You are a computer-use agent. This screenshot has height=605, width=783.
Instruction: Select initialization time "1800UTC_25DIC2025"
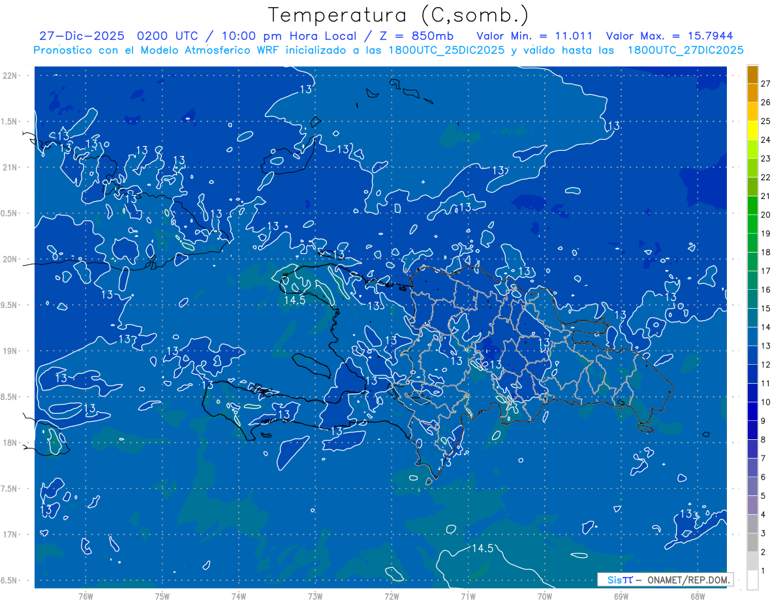[x=442, y=50]
